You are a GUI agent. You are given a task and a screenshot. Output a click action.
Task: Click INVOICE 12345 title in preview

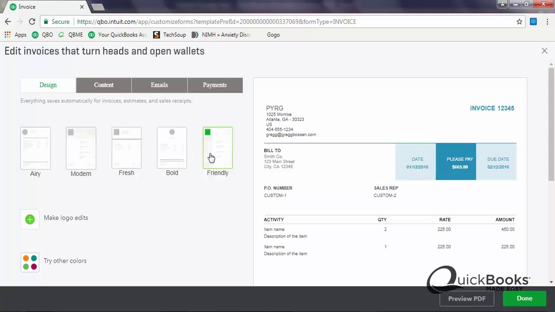click(x=492, y=108)
